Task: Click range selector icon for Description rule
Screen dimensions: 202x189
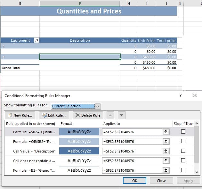Action: click(166, 151)
